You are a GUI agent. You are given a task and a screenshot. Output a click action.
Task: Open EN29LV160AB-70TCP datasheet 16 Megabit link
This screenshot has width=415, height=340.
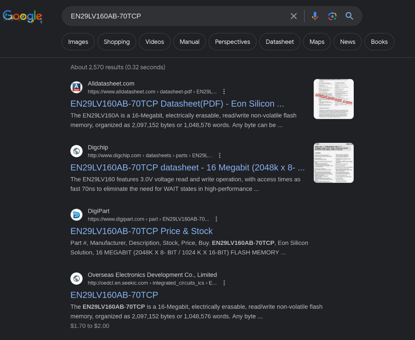click(x=187, y=167)
